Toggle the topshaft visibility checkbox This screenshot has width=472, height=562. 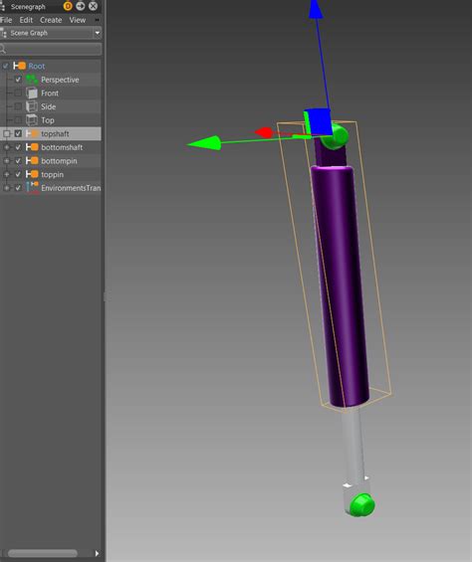point(18,133)
